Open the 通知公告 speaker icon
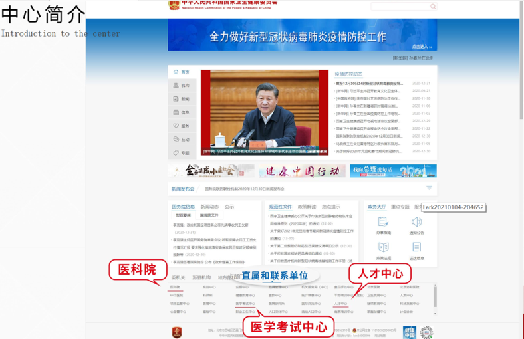This screenshot has height=339, width=524. click(416, 222)
